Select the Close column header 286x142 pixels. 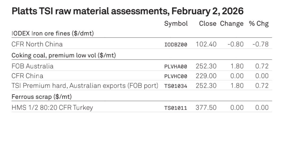point(208,24)
